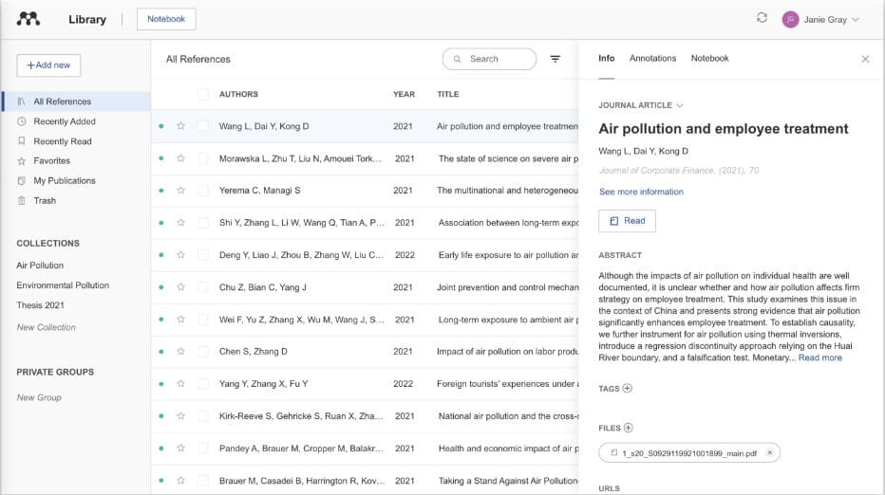Open the Janie Gray account menu chevron
The height and width of the screenshot is (495, 885).
pos(856,20)
